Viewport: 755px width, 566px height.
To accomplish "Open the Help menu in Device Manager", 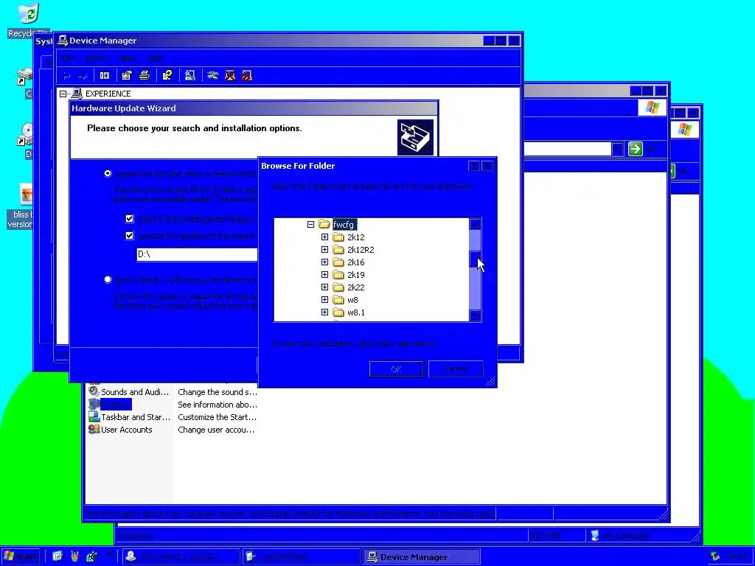I will pos(155,57).
